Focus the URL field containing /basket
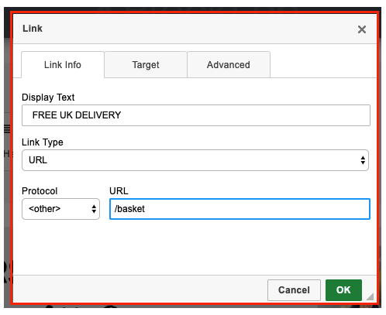 240,209
